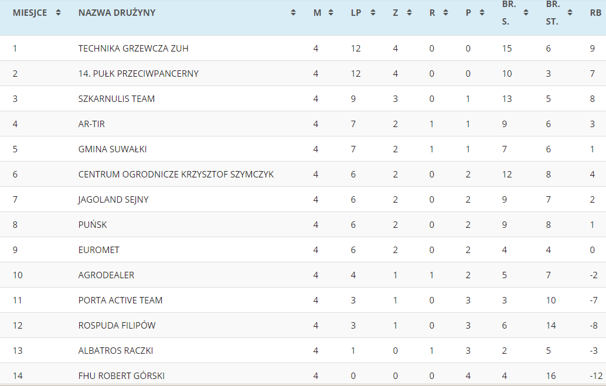The image size is (606, 386).
Task: Click JAGOLAND SEJNY team name
Action: pos(113,200)
